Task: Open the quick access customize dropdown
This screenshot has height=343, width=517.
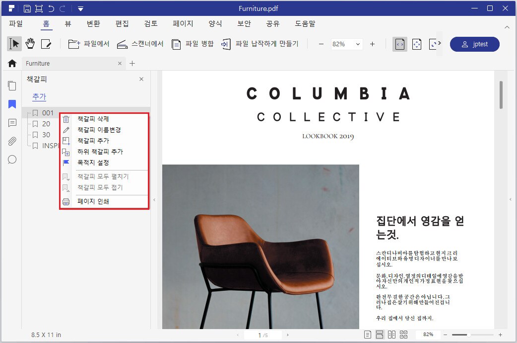Action: (x=80, y=9)
